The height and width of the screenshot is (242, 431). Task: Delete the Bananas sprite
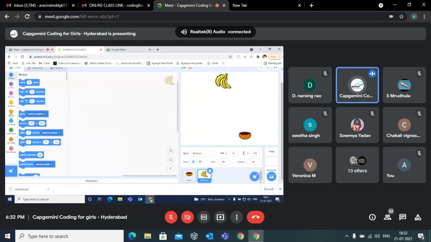[x=210, y=171]
